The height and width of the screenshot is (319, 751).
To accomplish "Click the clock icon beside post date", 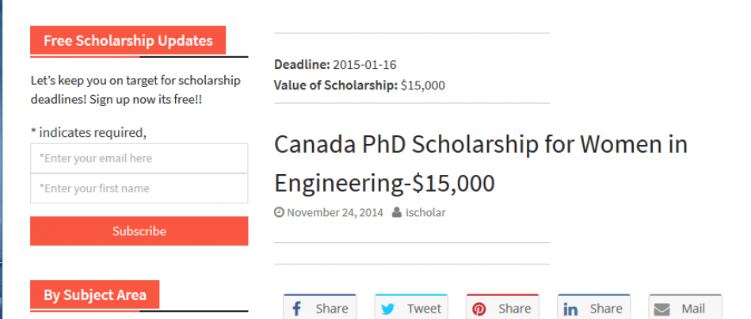I will 279,212.
